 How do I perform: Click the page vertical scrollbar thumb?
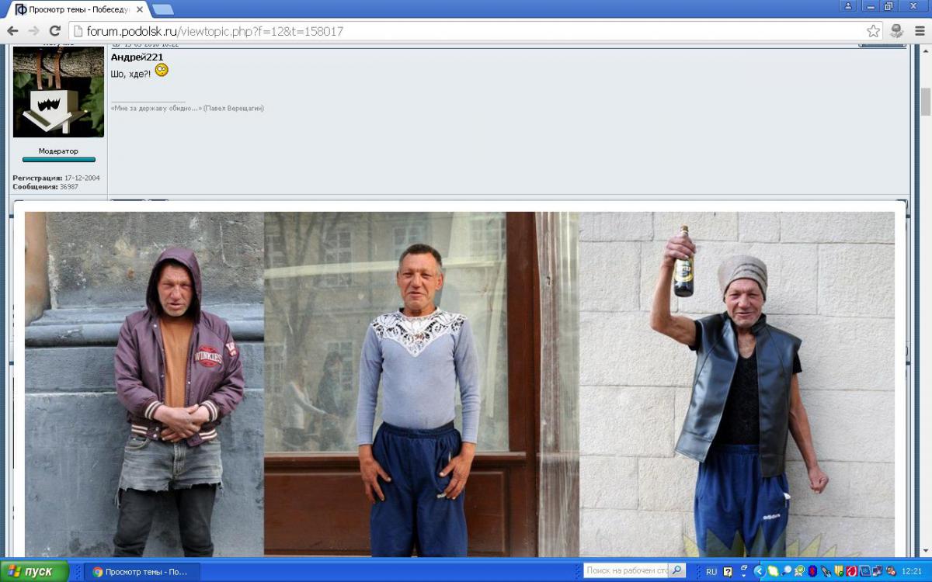[925, 101]
